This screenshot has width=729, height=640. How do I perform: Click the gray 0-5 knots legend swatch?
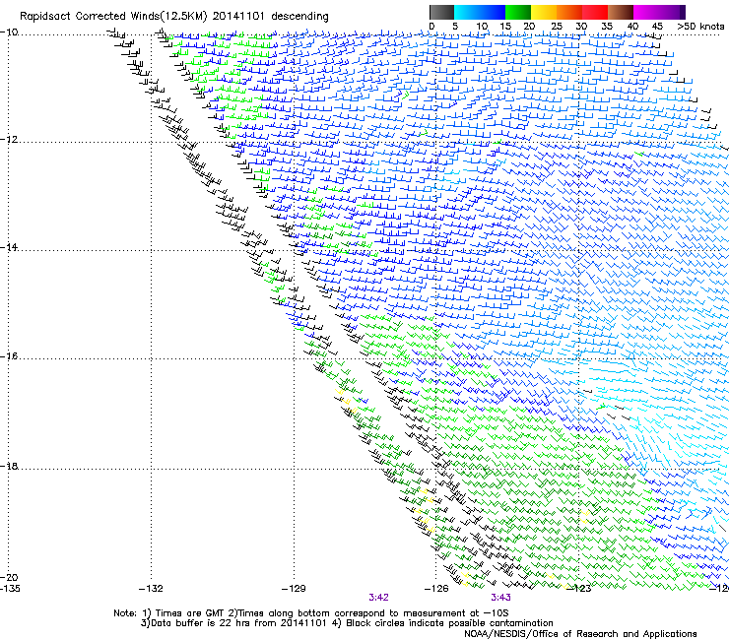tap(441, 12)
